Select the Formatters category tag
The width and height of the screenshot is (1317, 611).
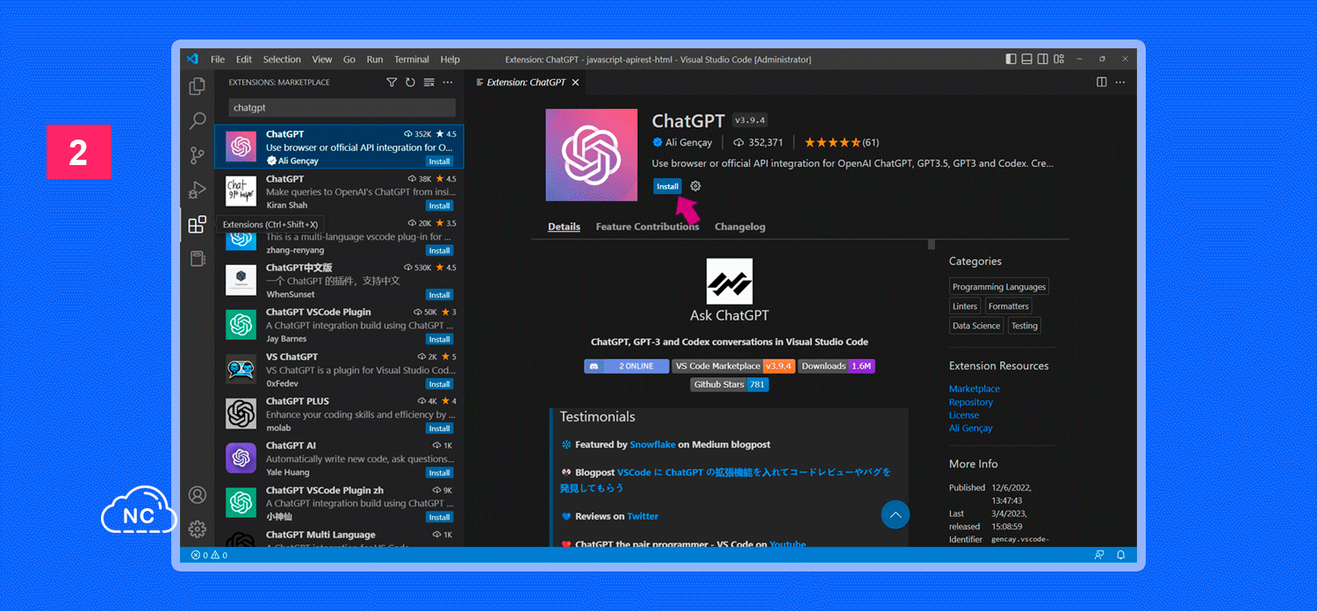point(1008,306)
